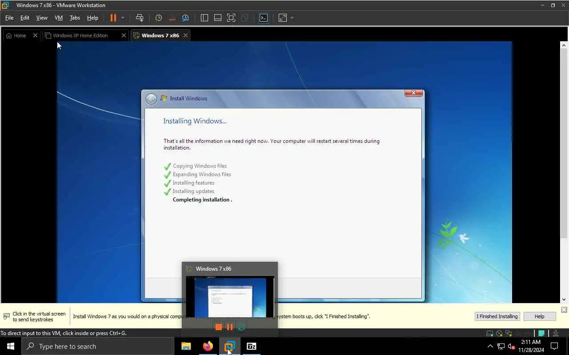Close the Home tab

35,35
